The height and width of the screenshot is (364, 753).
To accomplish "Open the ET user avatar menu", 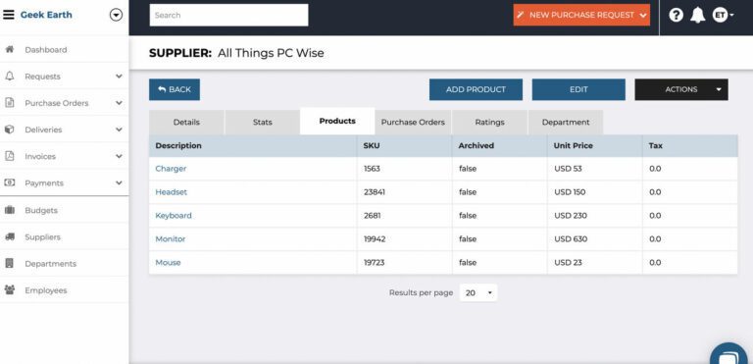I will pyautogui.click(x=723, y=16).
